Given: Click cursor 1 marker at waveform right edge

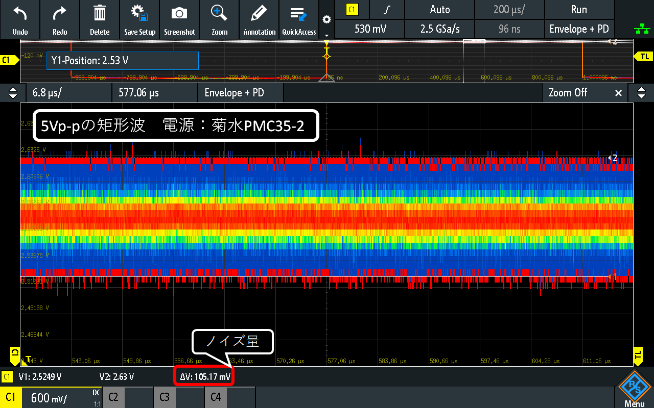Looking at the screenshot, I should pos(613,276).
